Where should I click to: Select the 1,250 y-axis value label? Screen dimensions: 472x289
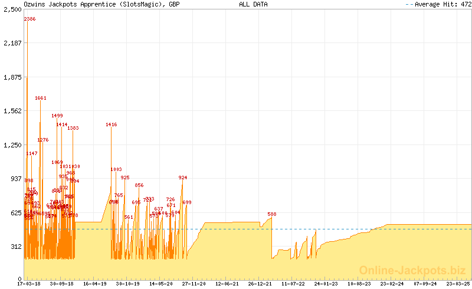12,144
